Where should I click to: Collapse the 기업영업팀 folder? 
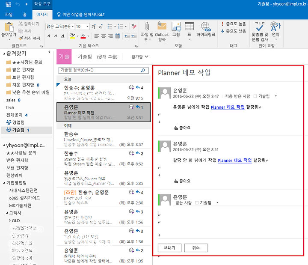4,183
